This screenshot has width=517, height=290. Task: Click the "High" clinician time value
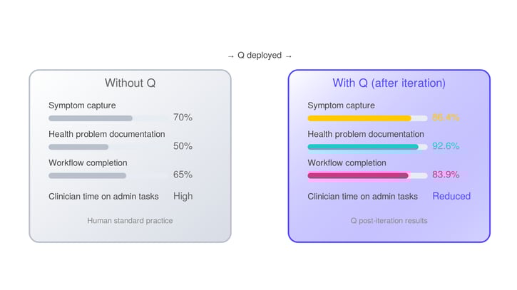(183, 196)
